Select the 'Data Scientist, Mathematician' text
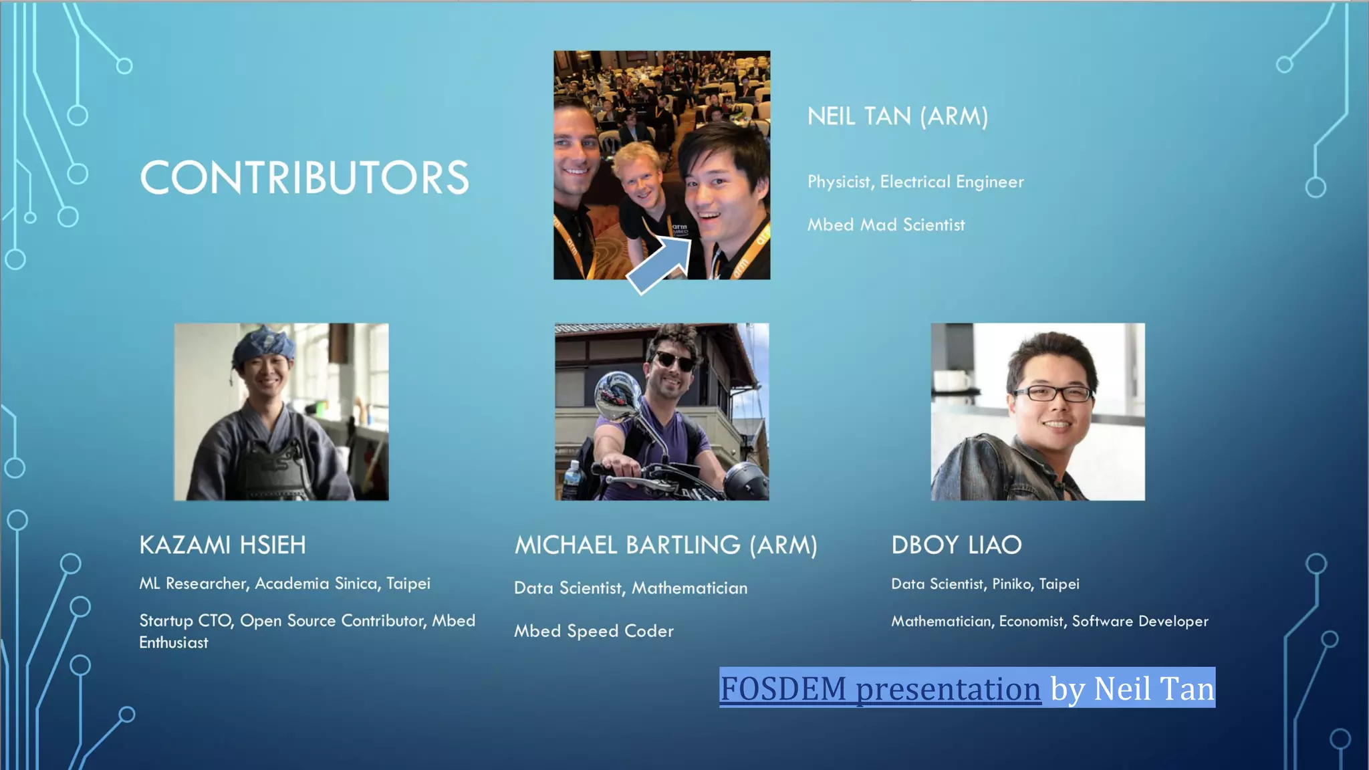 [x=630, y=588]
